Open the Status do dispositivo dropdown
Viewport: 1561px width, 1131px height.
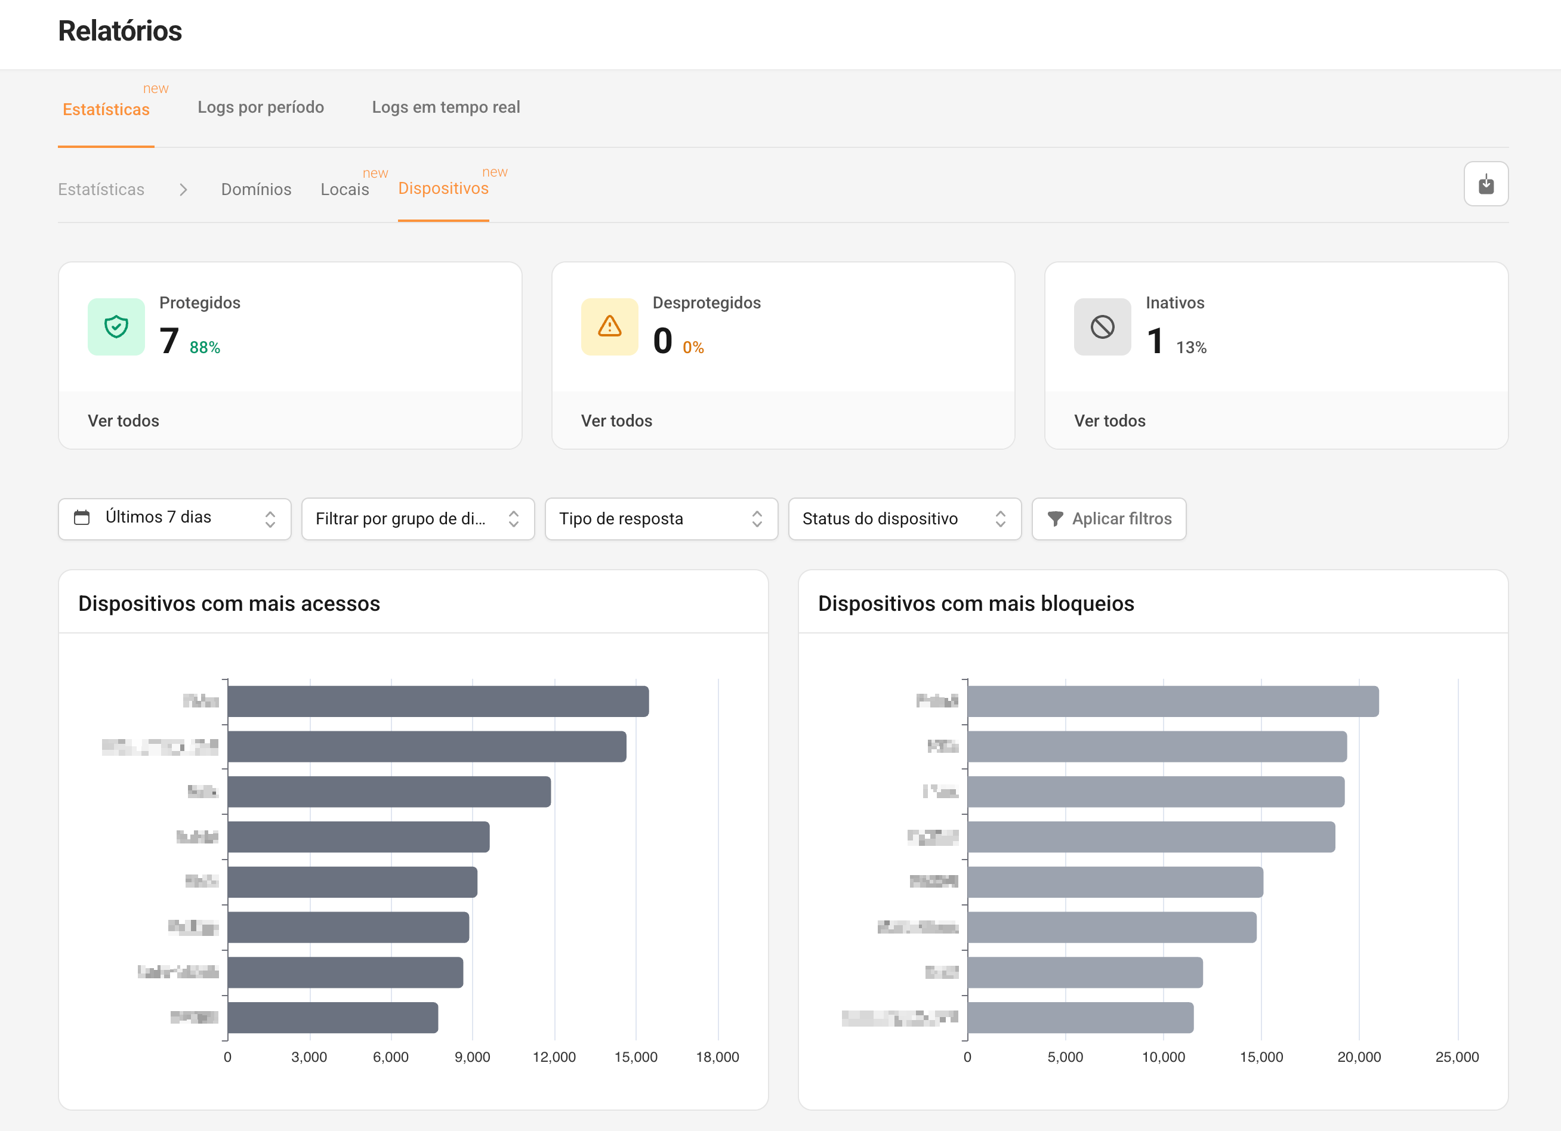pyautogui.click(x=903, y=519)
